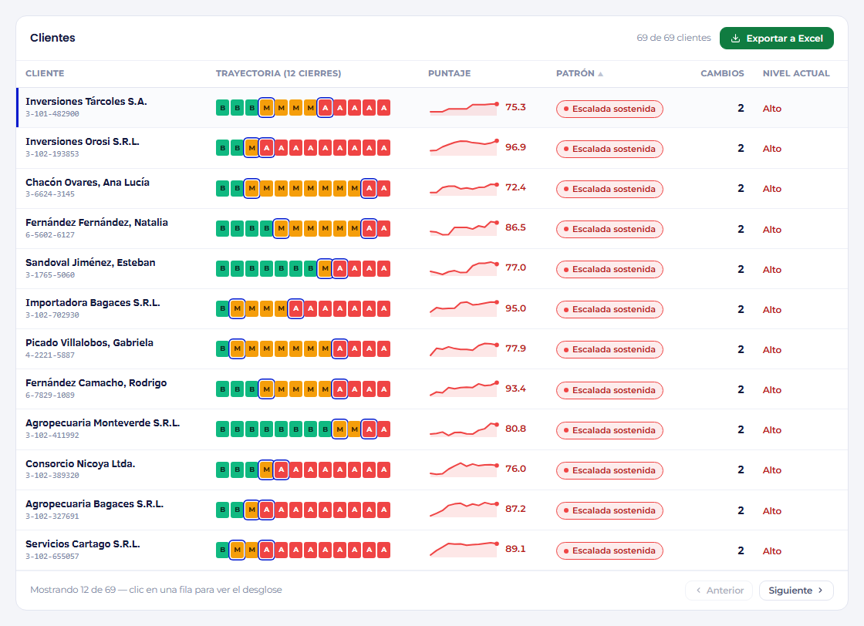This screenshot has width=864, height=626.
Task: Select client Fernández Fernández, Natalia
Action: (x=432, y=228)
